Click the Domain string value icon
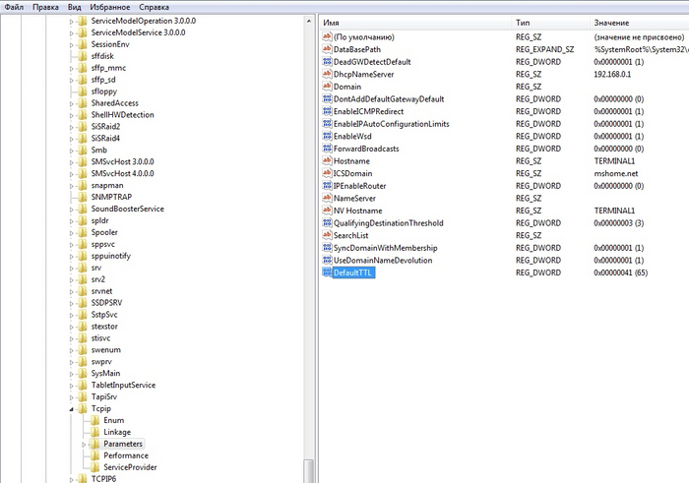689x483 pixels. [327, 87]
